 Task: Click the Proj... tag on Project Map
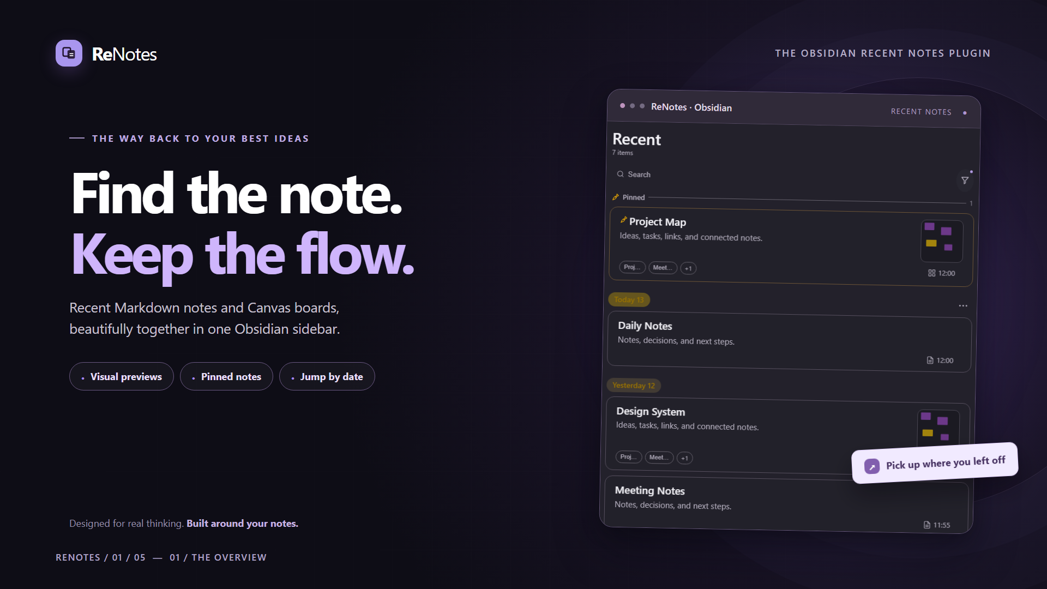pos(632,267)
